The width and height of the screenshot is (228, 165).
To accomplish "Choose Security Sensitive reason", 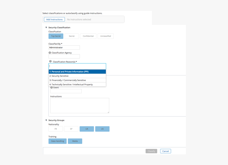I will coord(77,76).
